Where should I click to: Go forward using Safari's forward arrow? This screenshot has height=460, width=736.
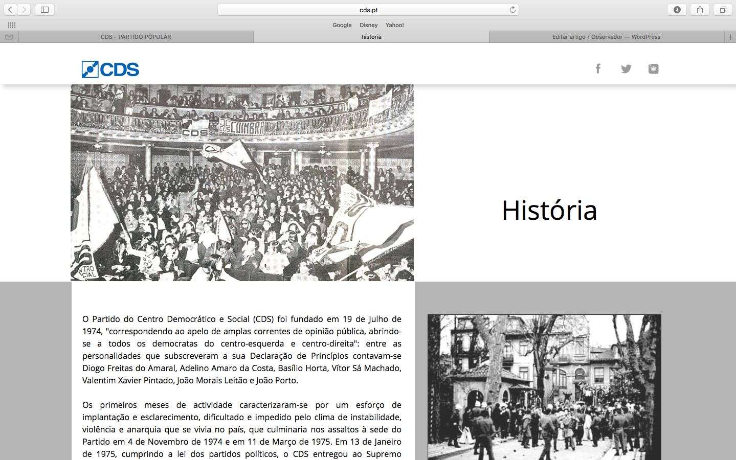point(24,10)
